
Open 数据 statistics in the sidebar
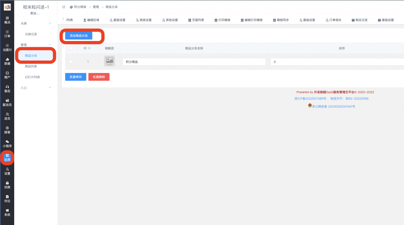[x=7, y=61]
